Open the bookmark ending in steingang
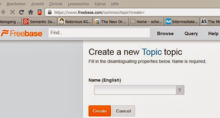Screen dimensions: 220x118 (10, 22)
